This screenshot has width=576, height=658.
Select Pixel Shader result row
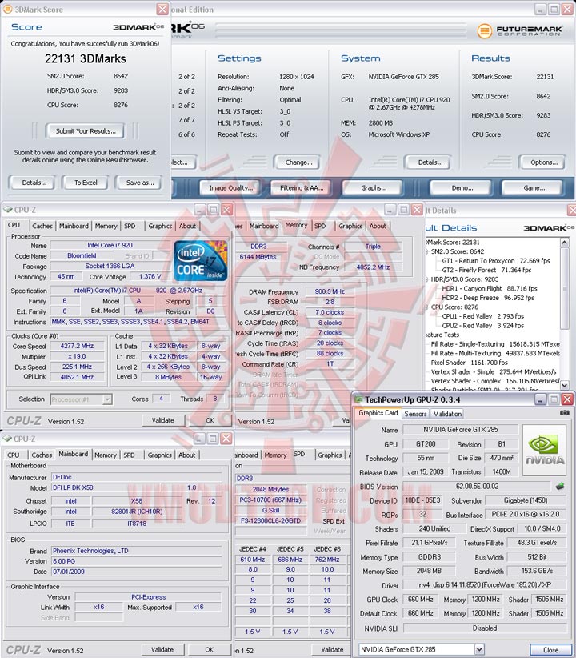[x=469, y=362]
